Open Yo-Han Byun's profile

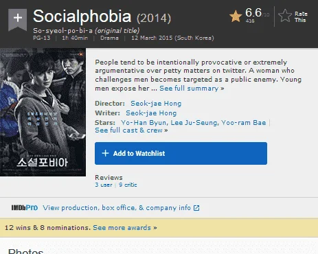[x=144, y=123]
